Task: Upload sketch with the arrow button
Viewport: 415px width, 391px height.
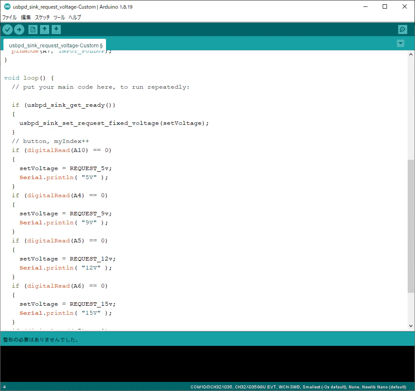Action: tap(19, 30)
